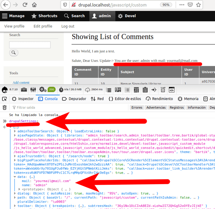215x209 pixels.
Task: Expand the <prototype> object under data
Action: (19, 189)
